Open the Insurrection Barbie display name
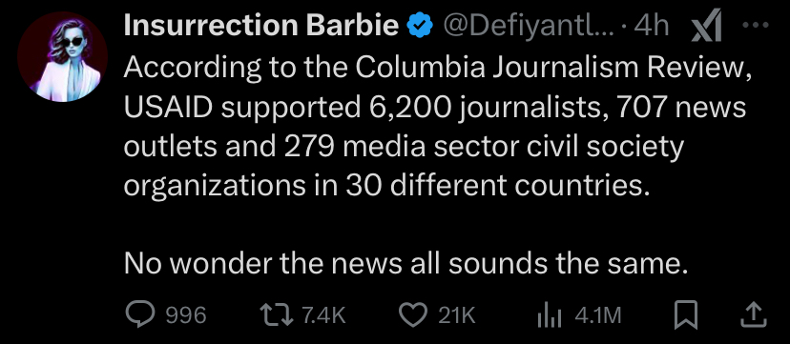This screenshot has width=790, height=344. click(261, 26)
